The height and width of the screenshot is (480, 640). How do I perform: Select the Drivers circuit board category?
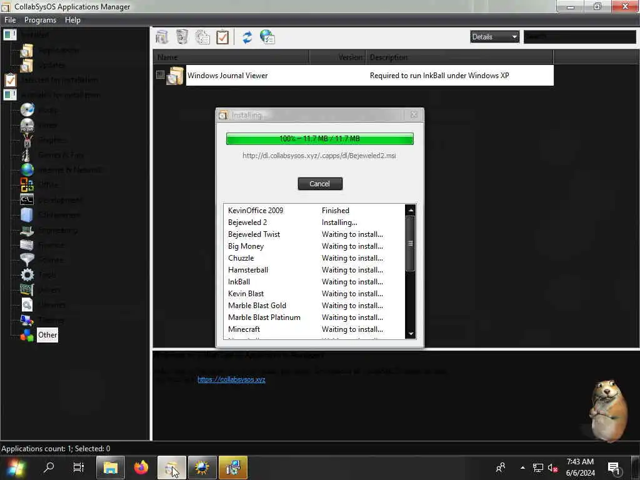[x=41, y=290]
